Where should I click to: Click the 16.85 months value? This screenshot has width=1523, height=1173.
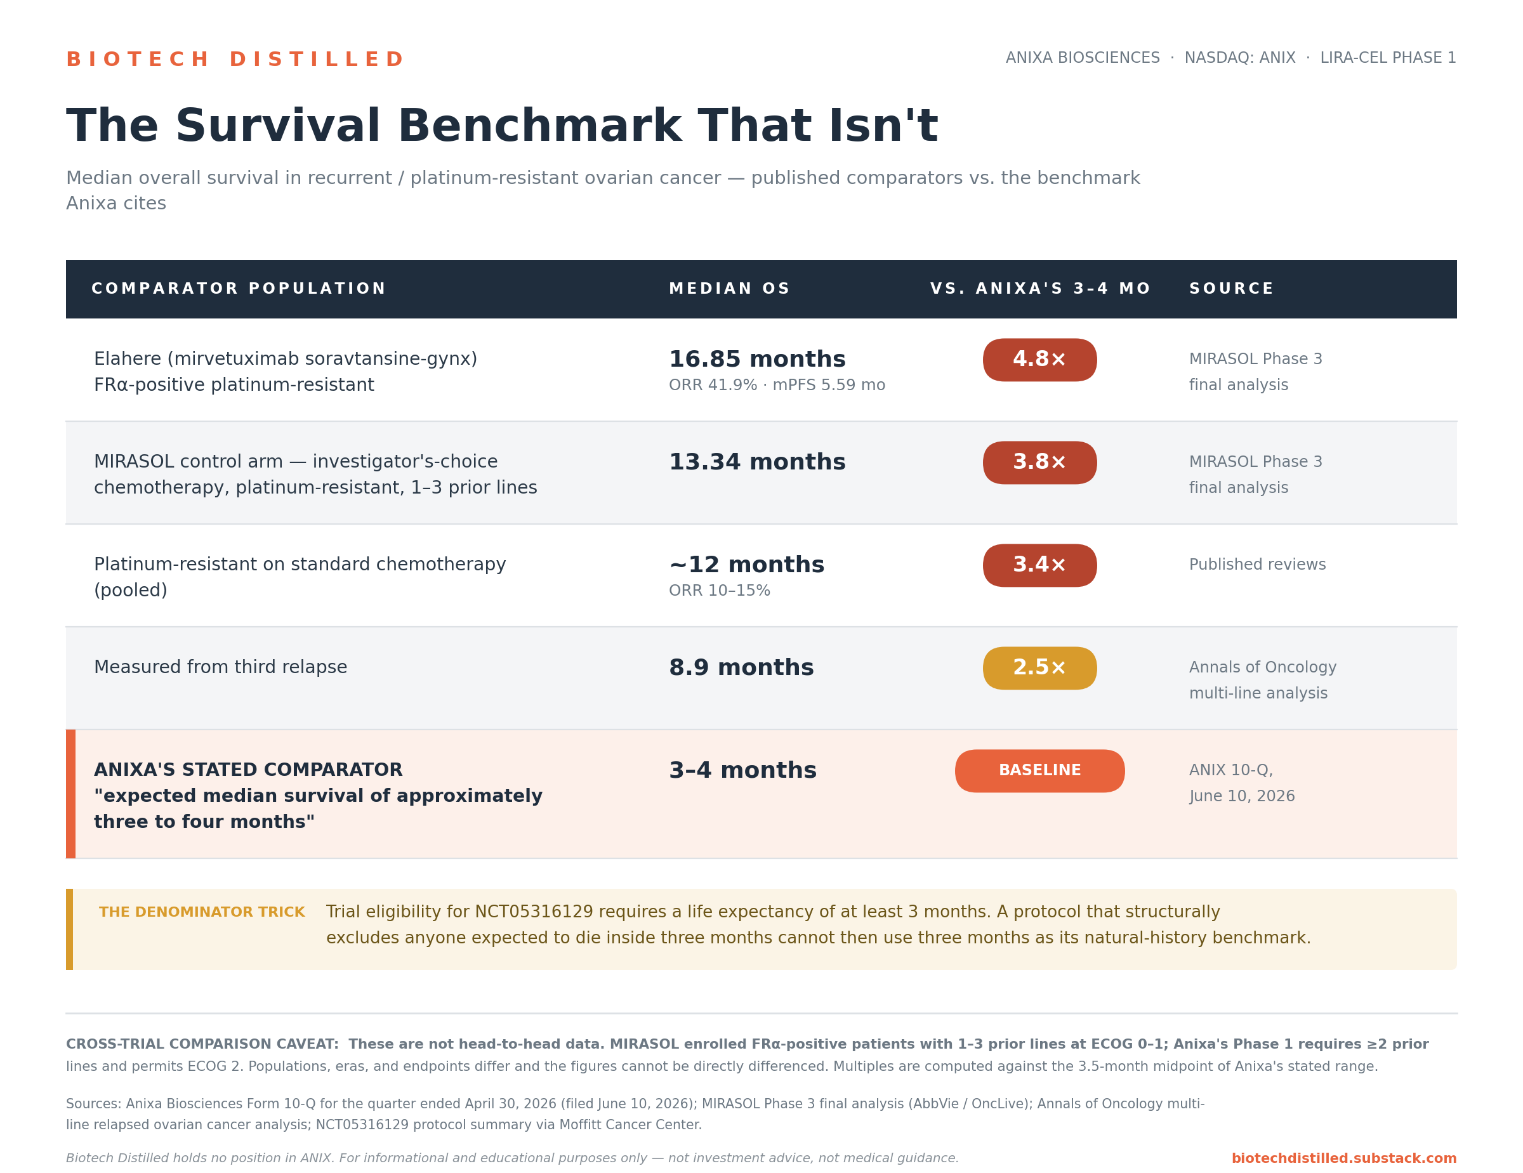pyautogui.click(x=757, y=359)
